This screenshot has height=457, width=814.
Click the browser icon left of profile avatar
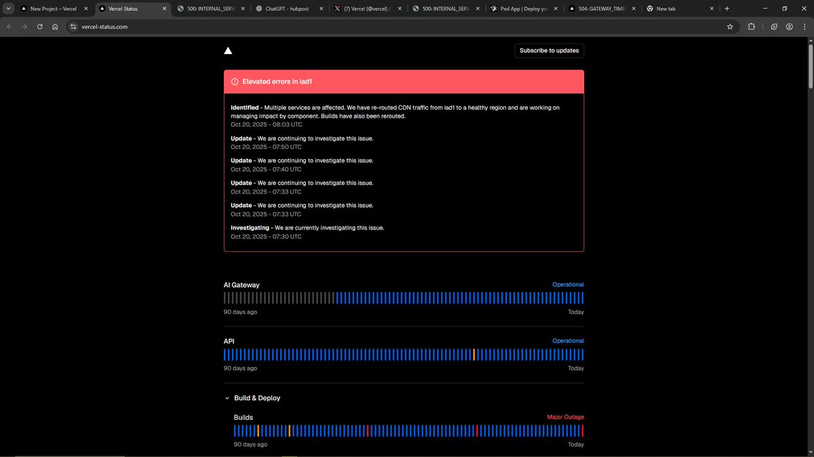774,26
